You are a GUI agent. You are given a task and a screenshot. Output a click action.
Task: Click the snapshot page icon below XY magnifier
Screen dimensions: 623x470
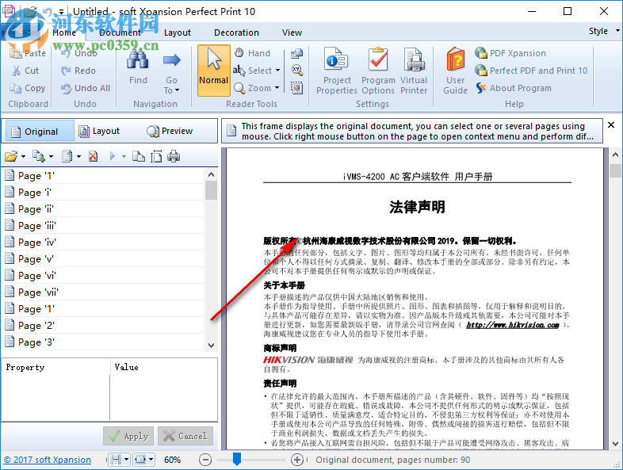pyautogui.click(x=296, y=88)
